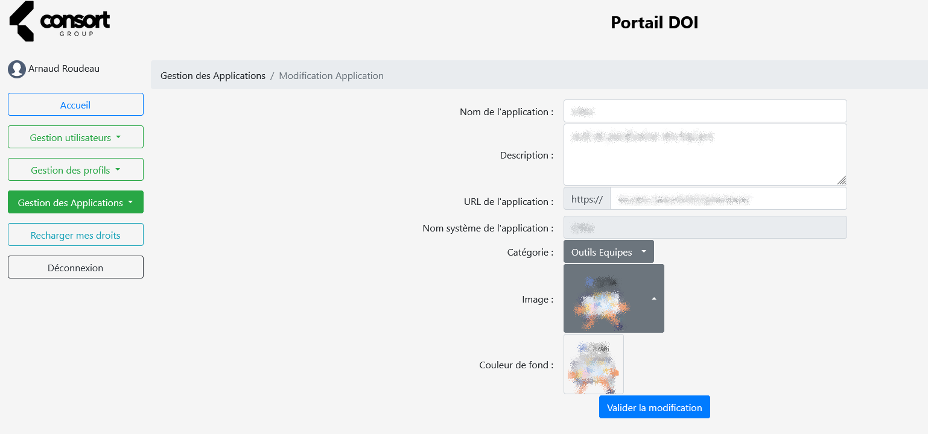Open the Gestion des Applications dropdown
This screenshot has height=434, width=928.
[75, 202]
